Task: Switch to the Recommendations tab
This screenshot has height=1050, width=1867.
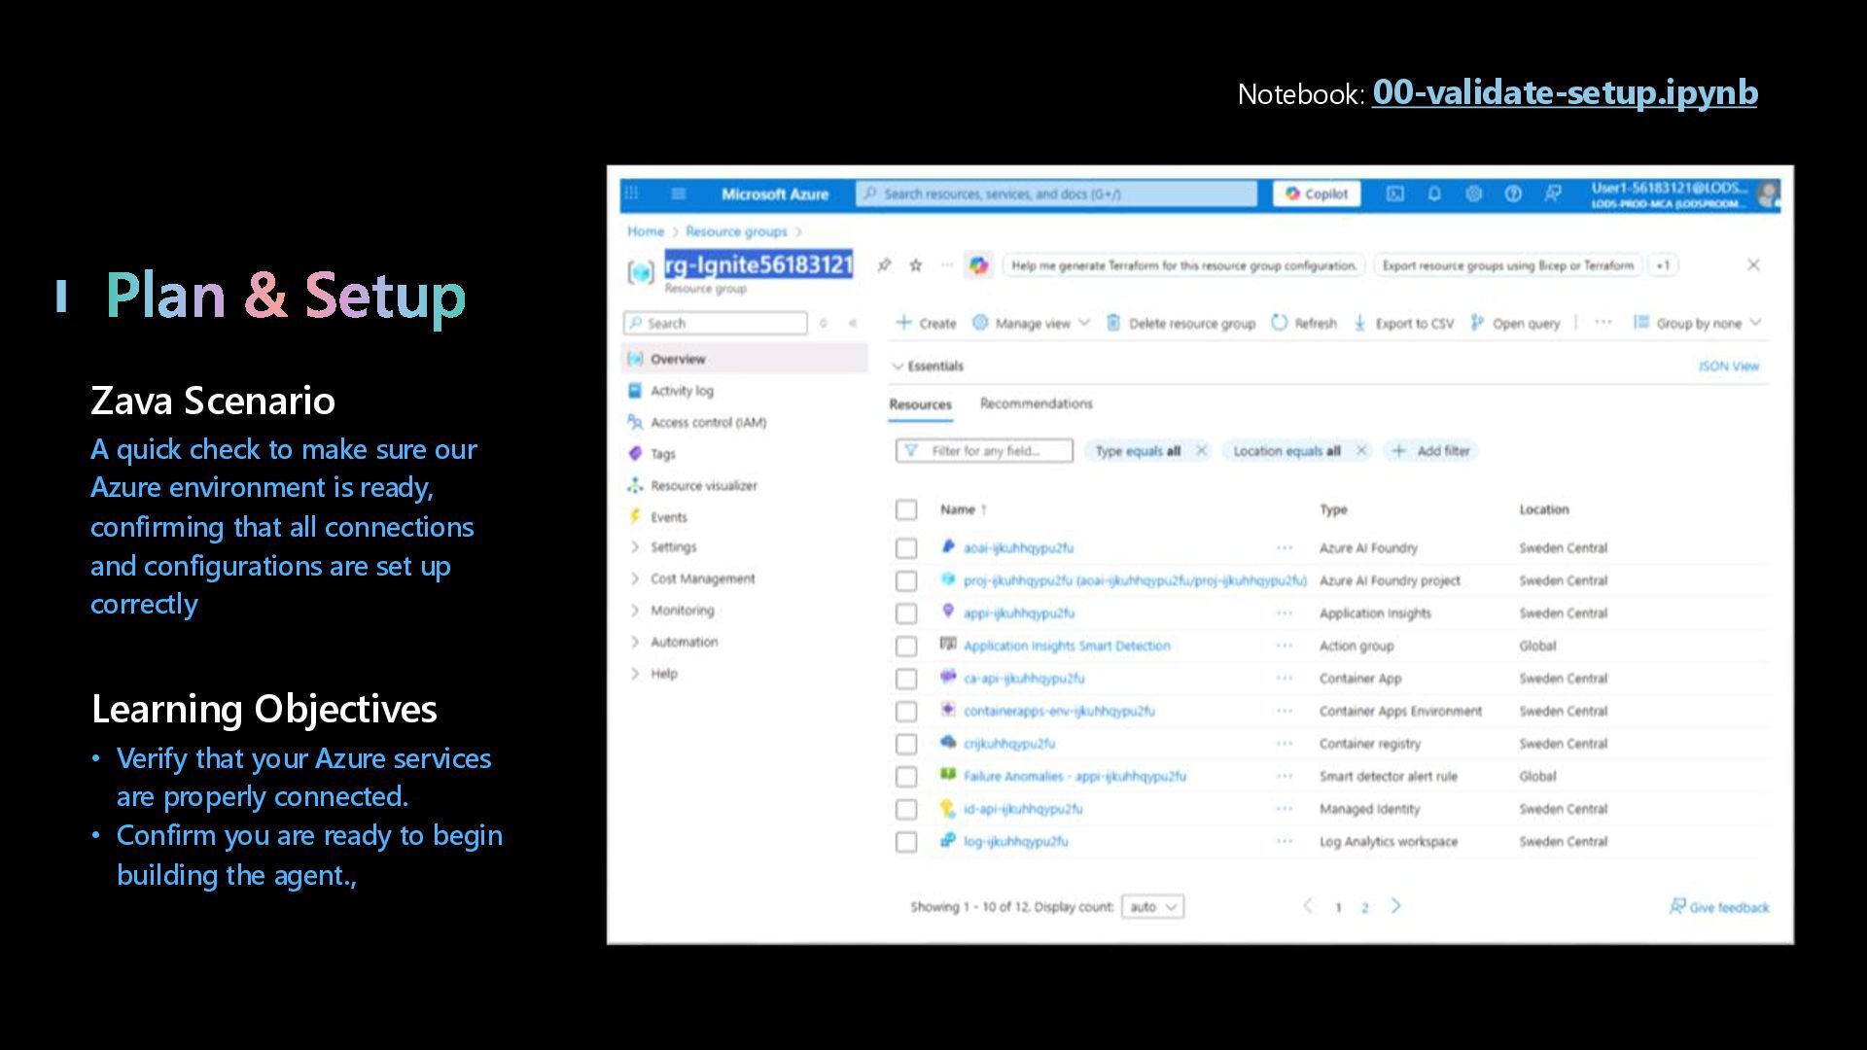Action: tap(1036, 403)
